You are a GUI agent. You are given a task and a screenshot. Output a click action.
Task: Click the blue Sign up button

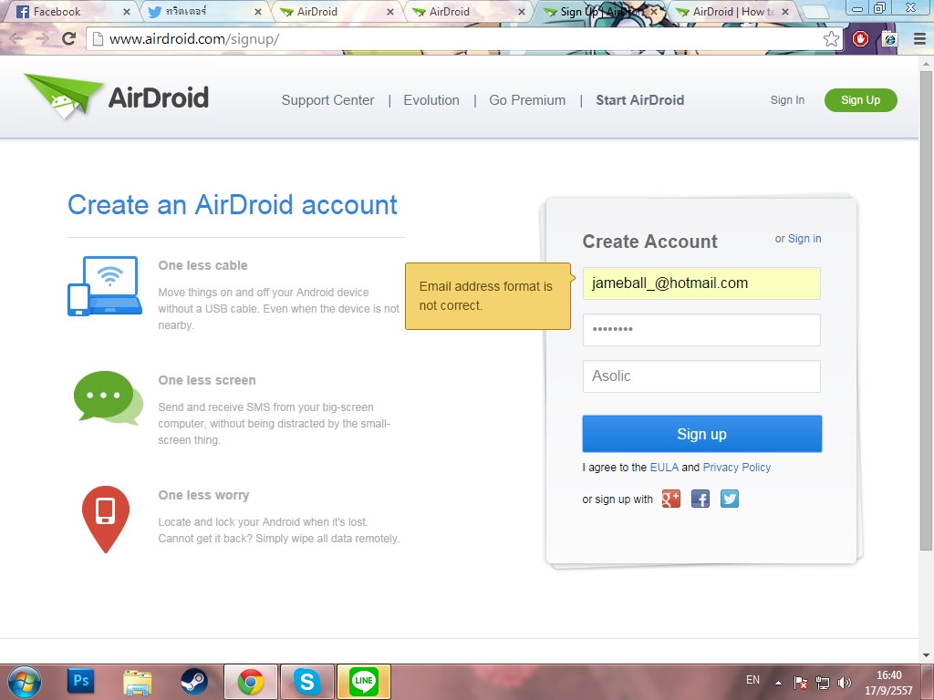pyautogui.click(x=701, y=434)
